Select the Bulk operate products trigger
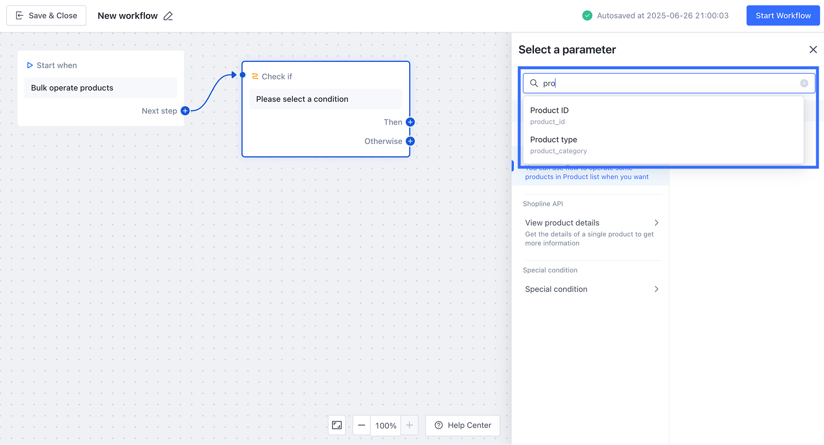The image size is (824, 445). coord(101,88)
